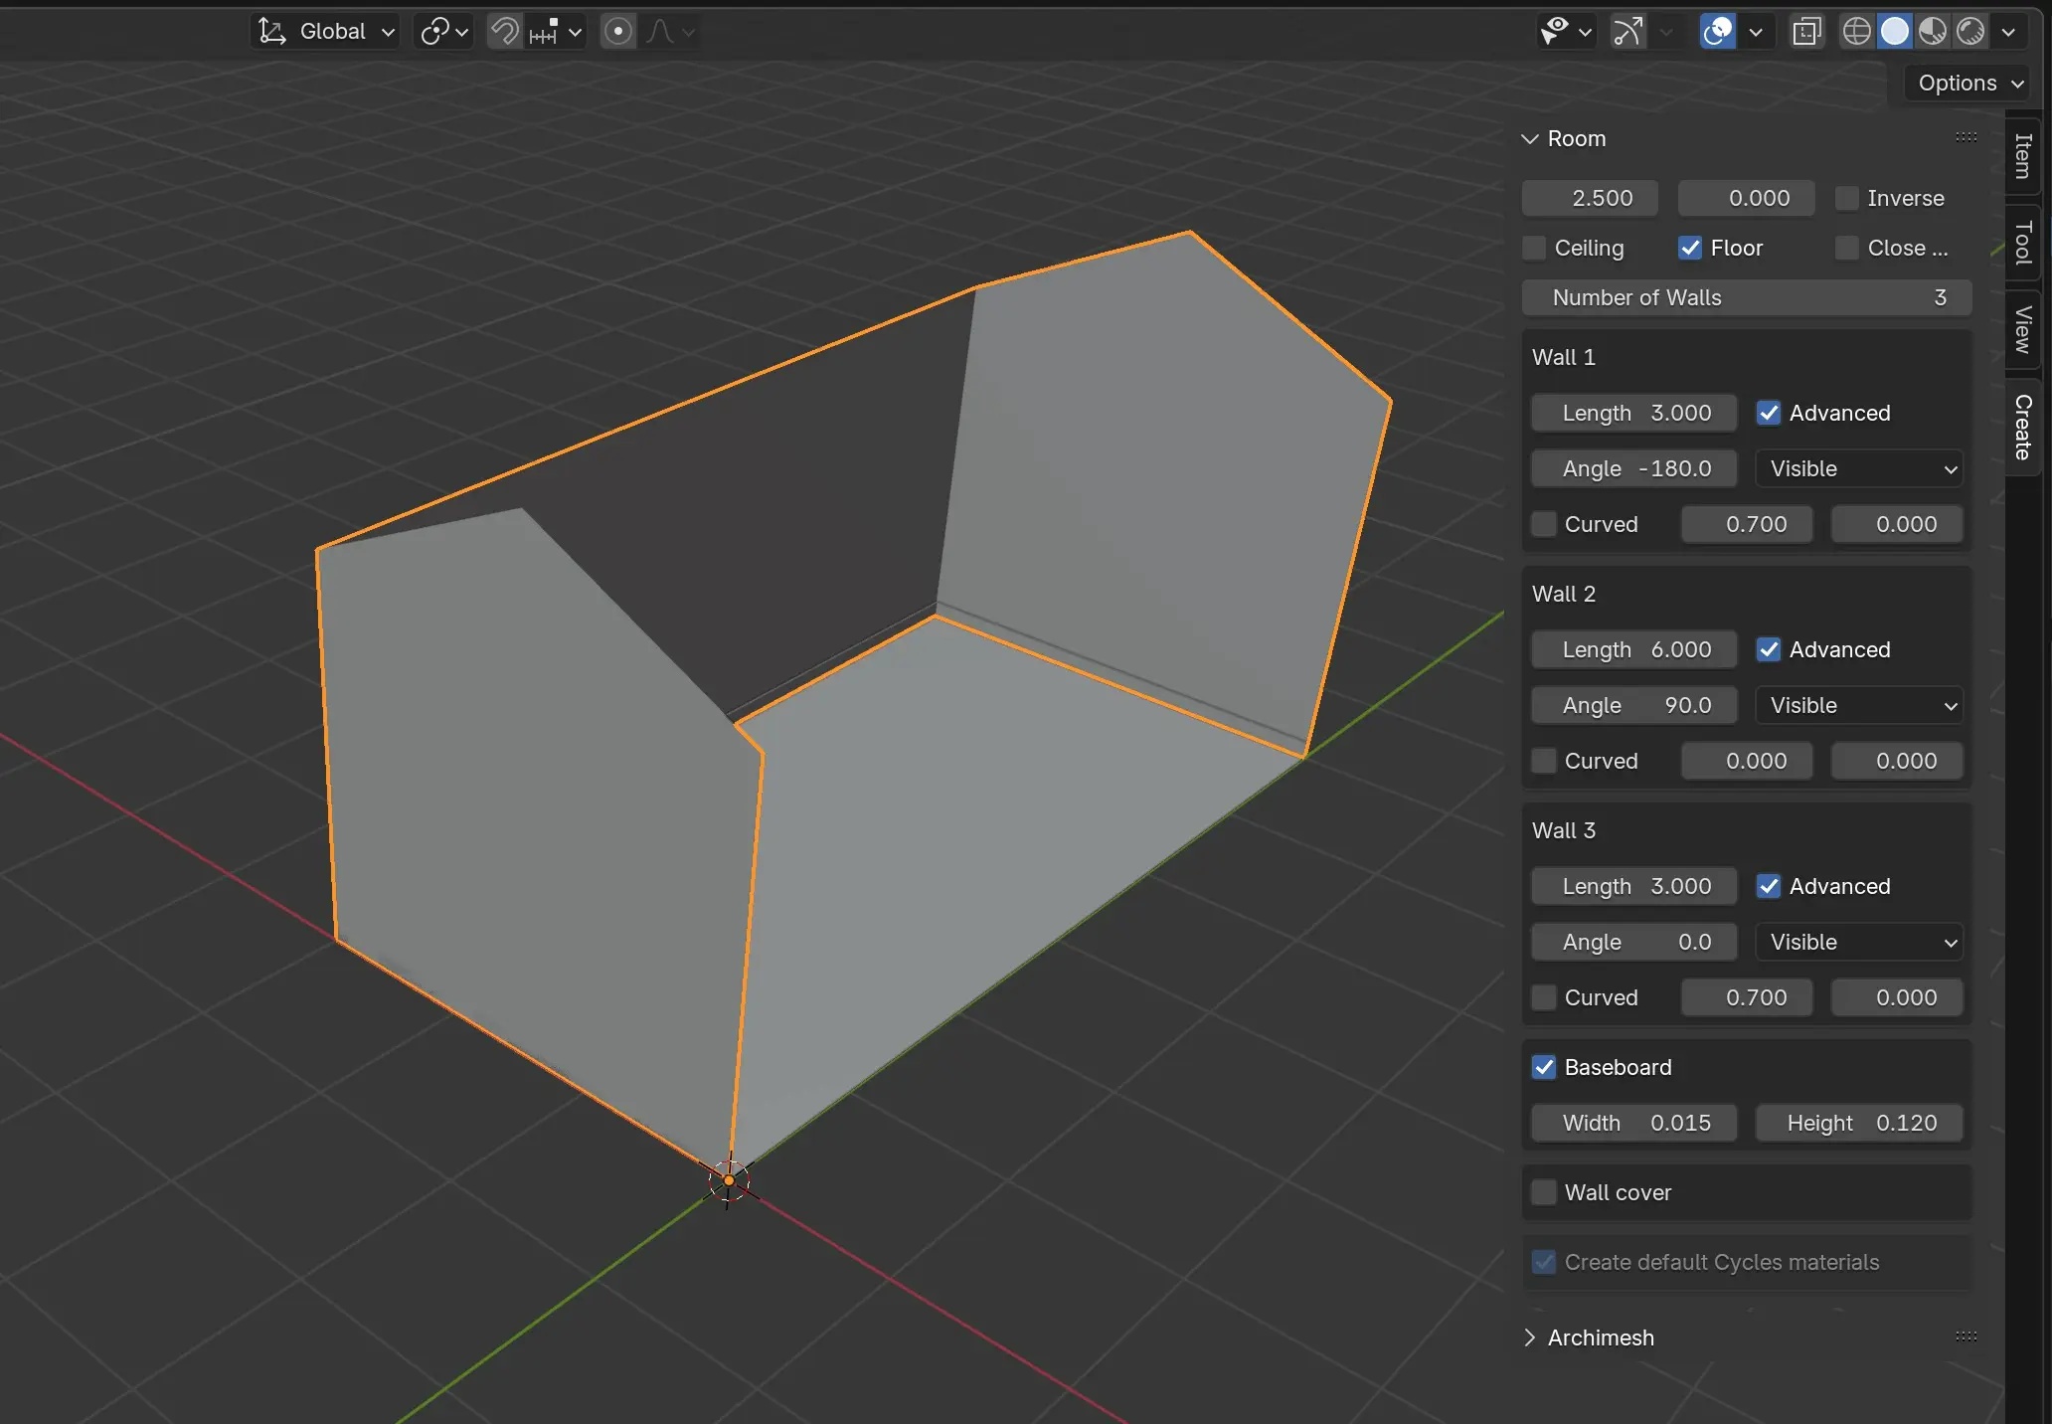2052x1424 pixels.
Task: Switch to material preview shading
Action: 1933,32
